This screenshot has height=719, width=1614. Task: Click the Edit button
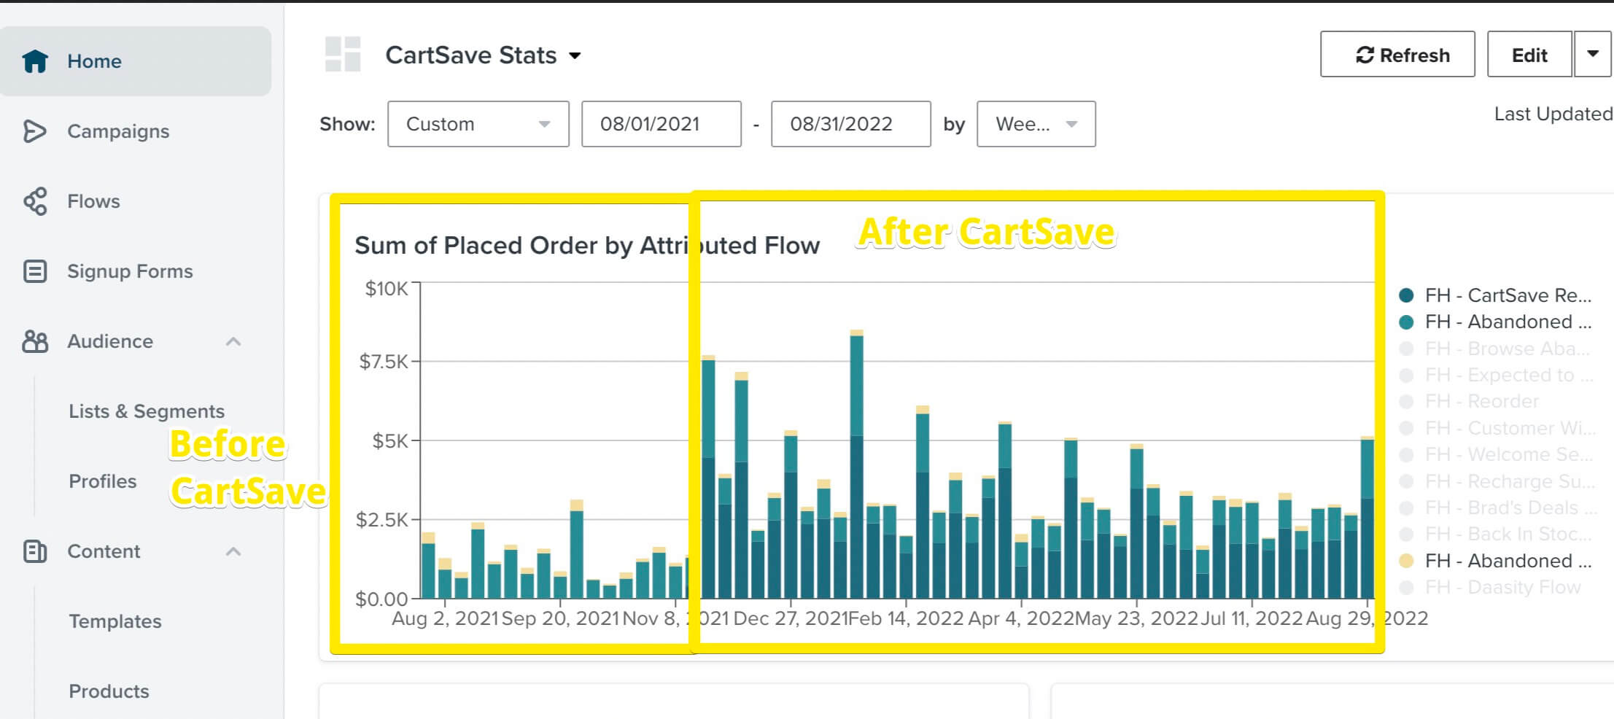1529,55
